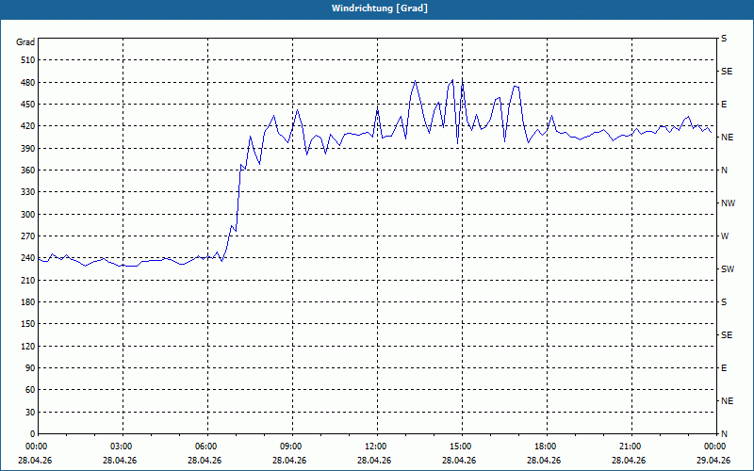Click the 28.04.26 date under the first 00:00

[35, 461]
